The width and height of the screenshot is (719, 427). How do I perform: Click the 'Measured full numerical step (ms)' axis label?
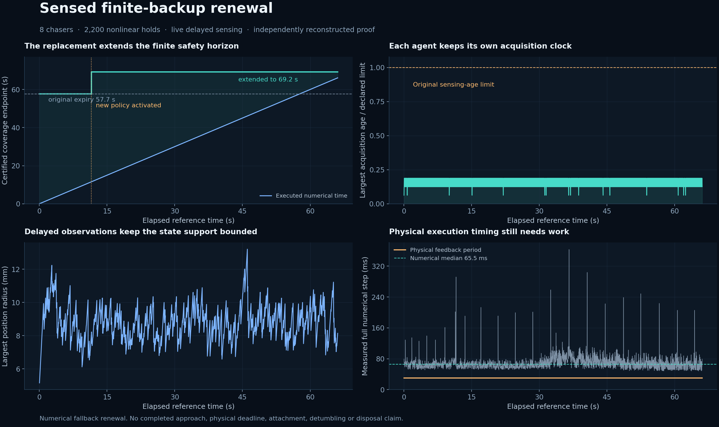(x=365, y=316)
